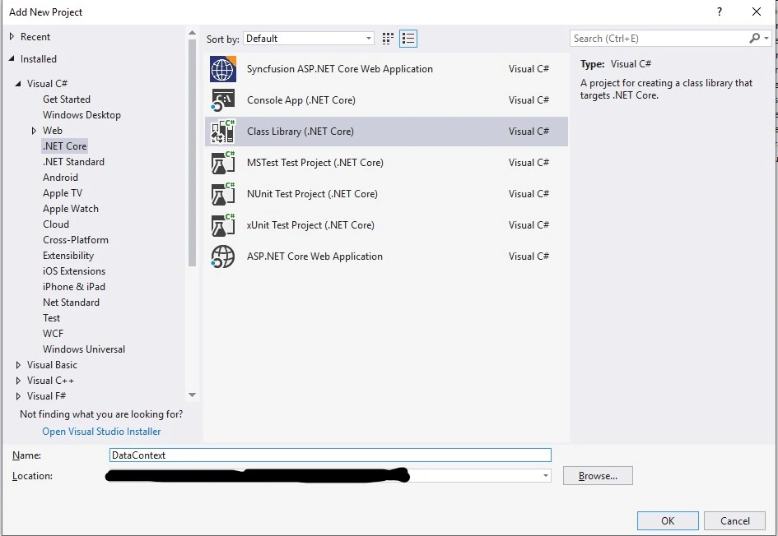Image resolution: width=778 pixels, height=536 pixels.
Task: Select the iOS Extensions category
Action: pyautogui.click(x=74, y=271)
